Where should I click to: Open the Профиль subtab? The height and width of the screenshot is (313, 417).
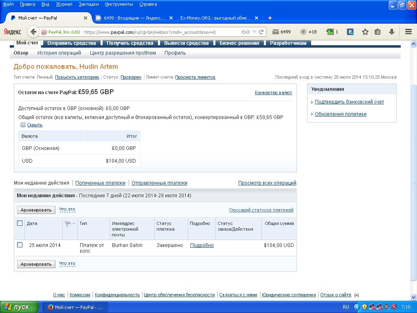point(175,53)
